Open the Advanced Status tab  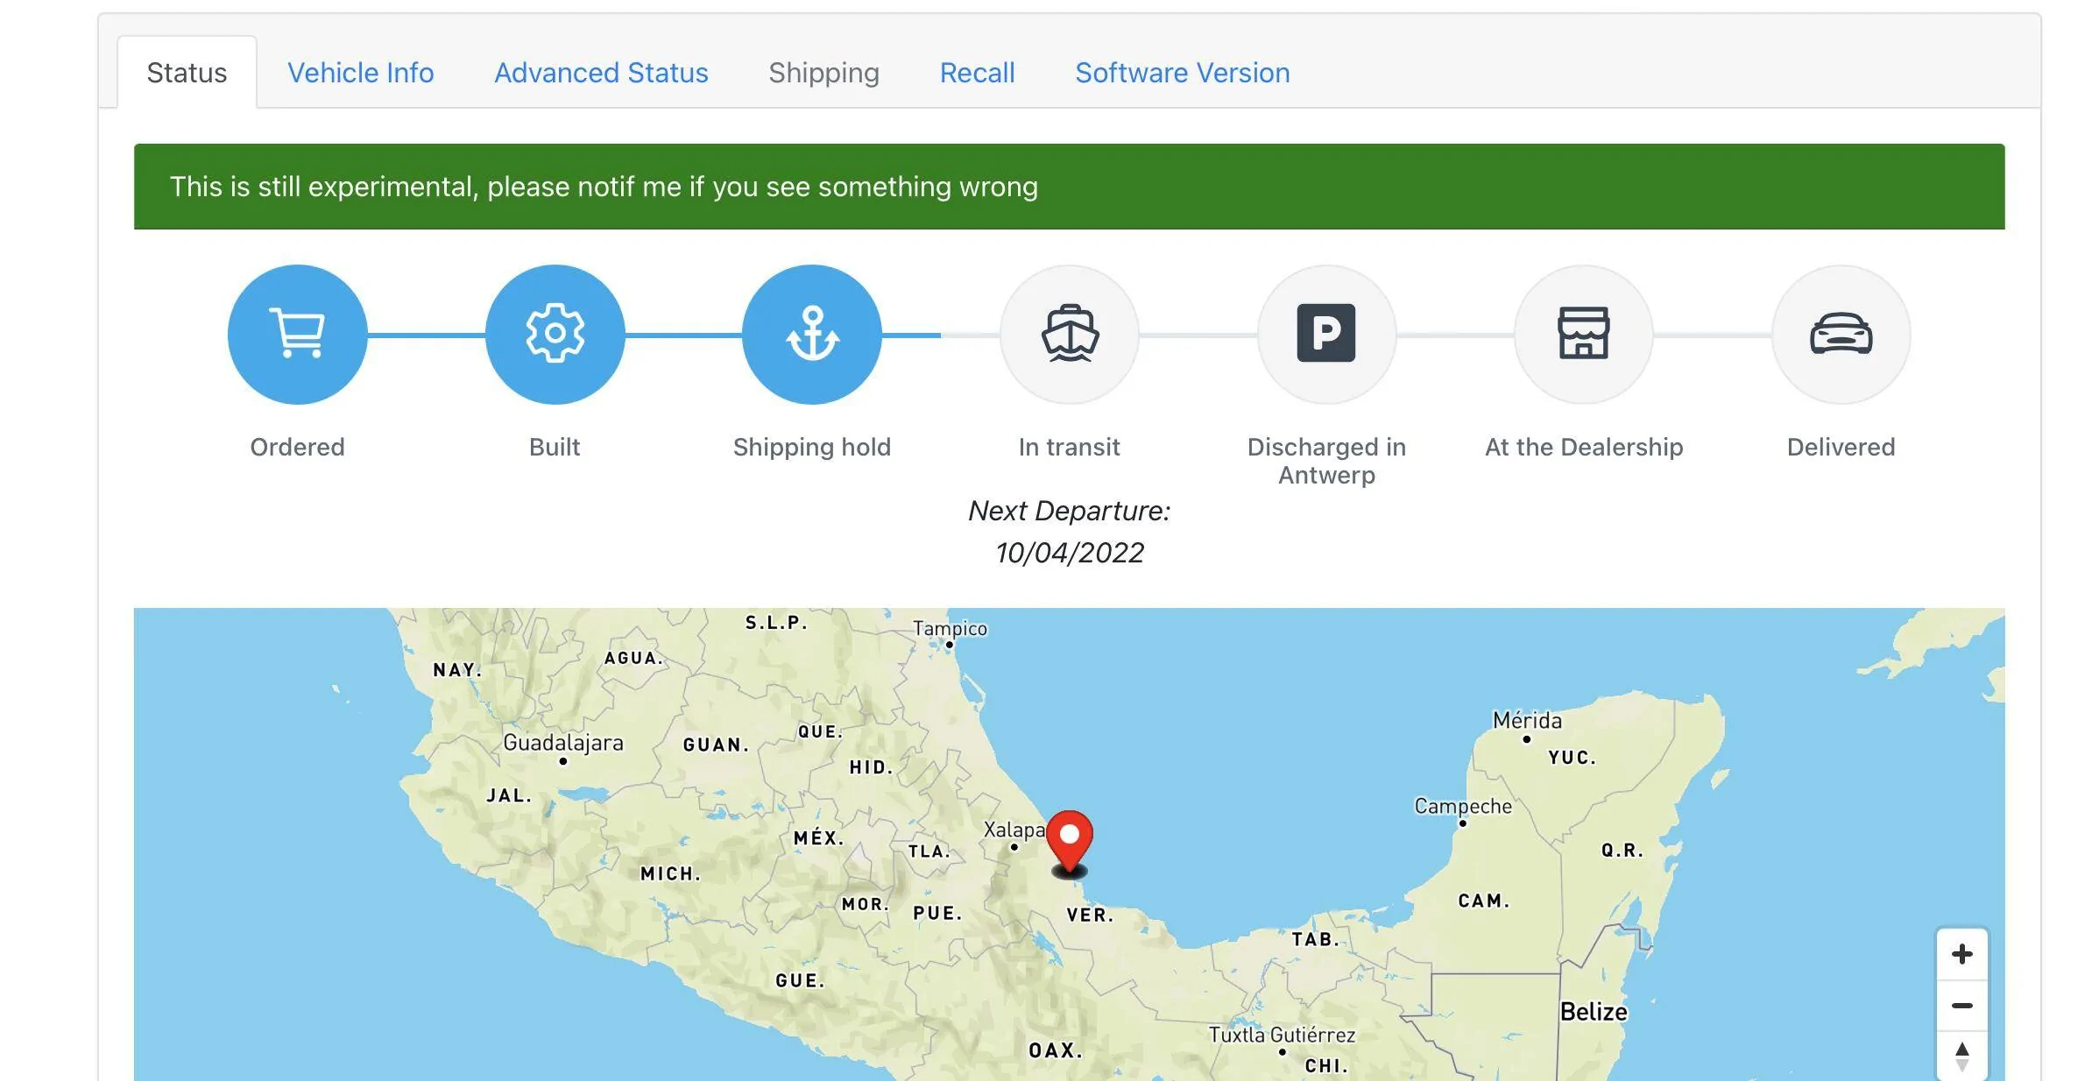pyautogui.click(x=601, y=73)
